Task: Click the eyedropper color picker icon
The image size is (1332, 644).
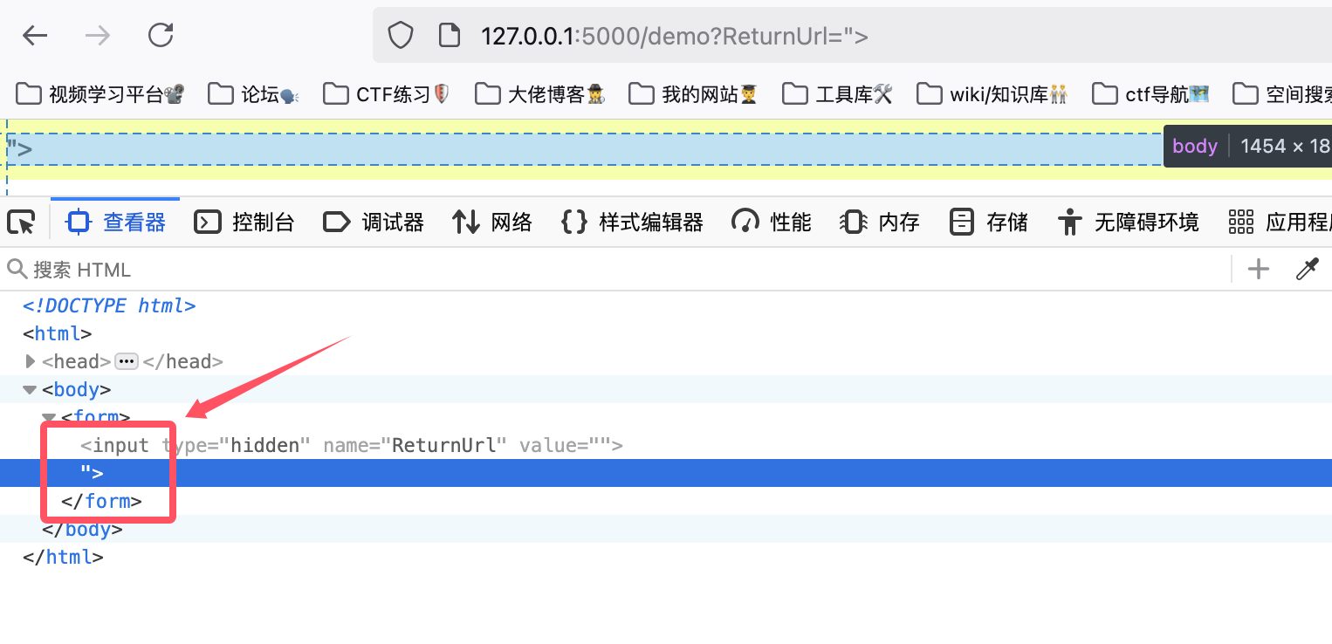Action: point(1306,270)
